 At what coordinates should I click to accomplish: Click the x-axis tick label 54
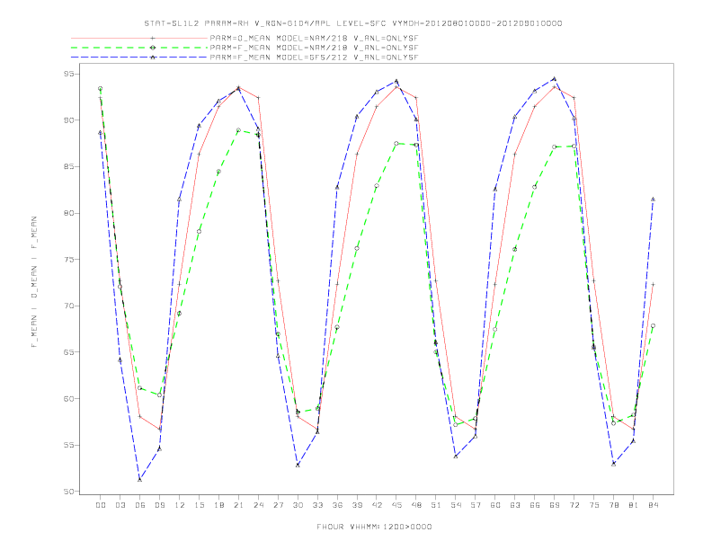point(456,505)
